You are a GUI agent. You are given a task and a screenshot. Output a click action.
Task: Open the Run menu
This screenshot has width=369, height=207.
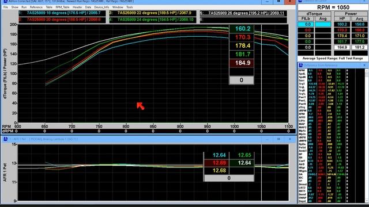pyautogui.click(x=24, y=7)
